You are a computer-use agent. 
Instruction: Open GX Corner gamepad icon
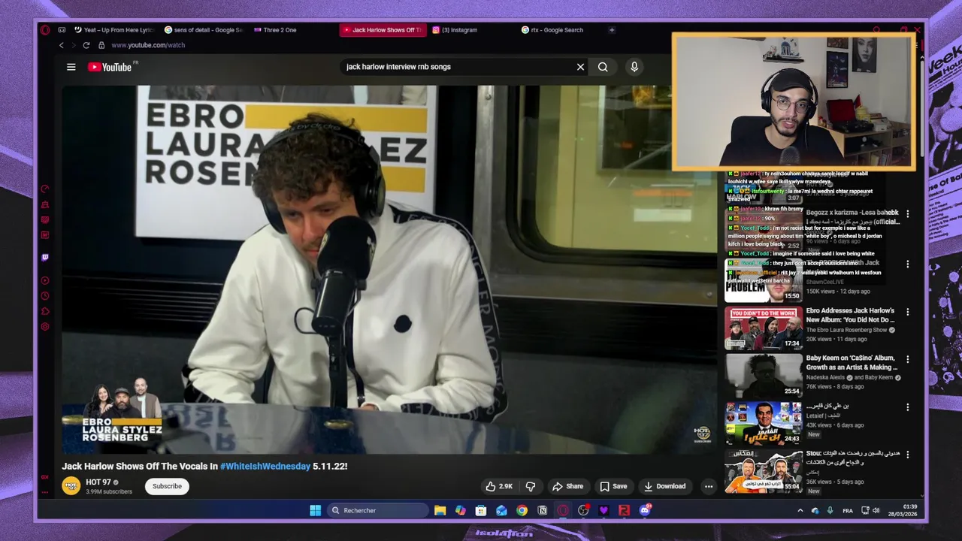pos(62,30)
